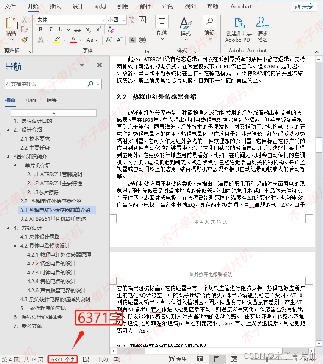Collapse the '2、设计介绍' heading
This screenshot has height=364, width=323.
8,130
